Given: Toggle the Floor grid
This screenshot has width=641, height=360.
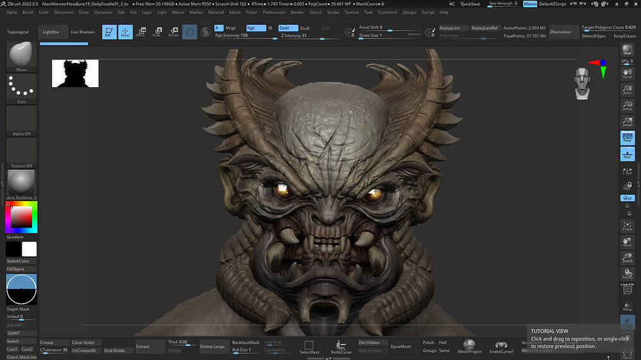Looking at the screenshot, I should coord(627,154).
